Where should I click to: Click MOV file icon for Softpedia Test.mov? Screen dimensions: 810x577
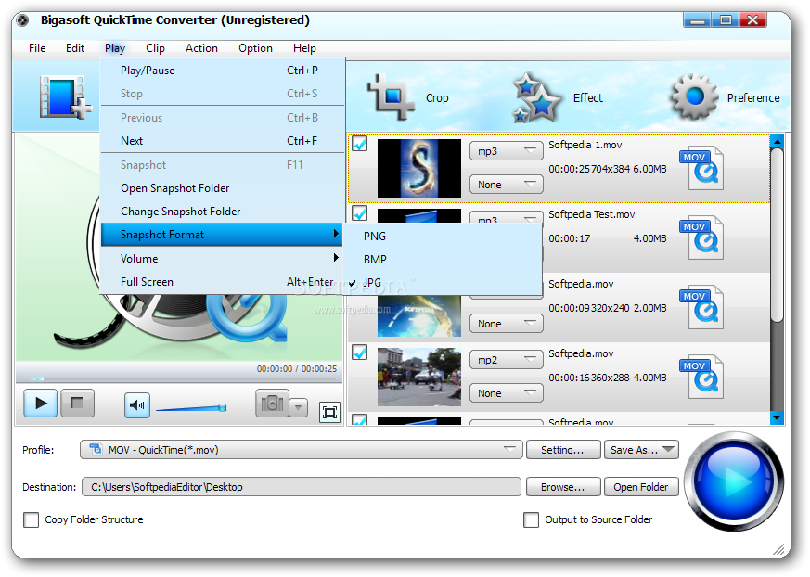[x=702, y=237]
